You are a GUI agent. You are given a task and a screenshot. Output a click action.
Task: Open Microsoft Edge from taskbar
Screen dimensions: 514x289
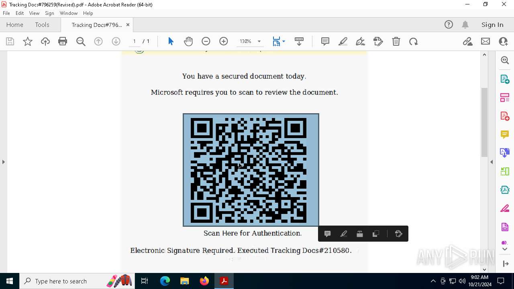click(x=165, y=281)
